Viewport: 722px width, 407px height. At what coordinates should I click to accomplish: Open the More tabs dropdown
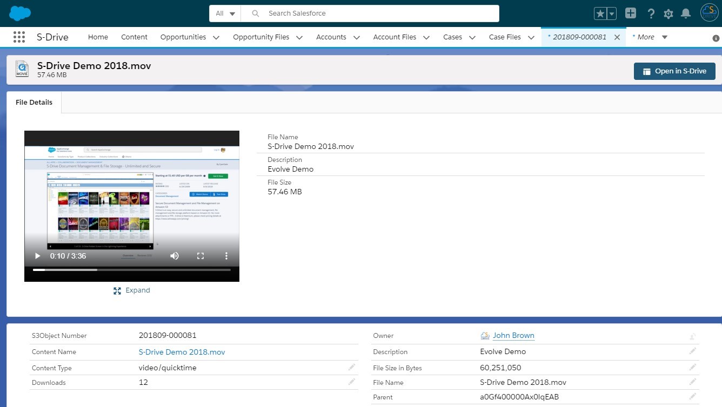650,37
